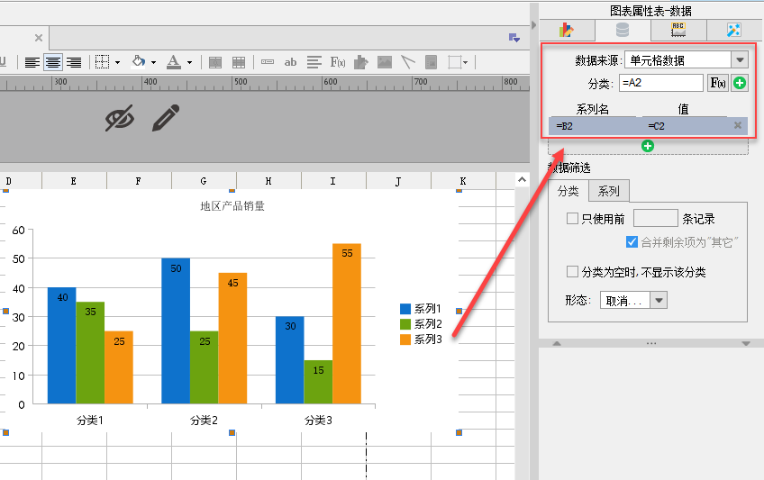Screen dimensions: 764x480
Task: Click the green plus beside the 分类 field
Action: (x=740, y=83)
